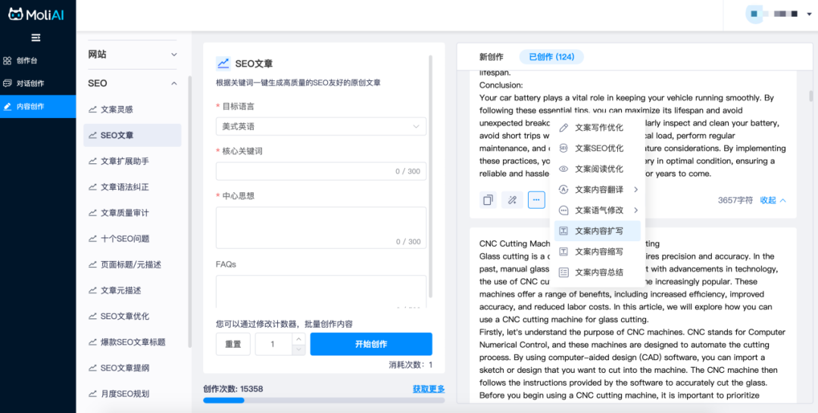Click the 开始创作 button
The image size is (818, 413).
coord(370,344)
